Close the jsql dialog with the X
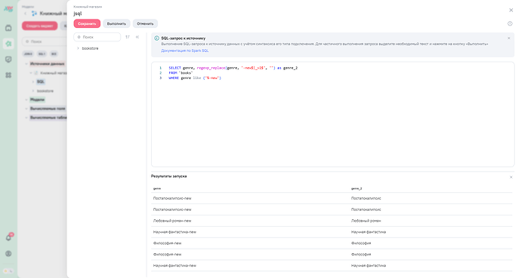This screenshot has width=521, height=278. coord(511,11)
